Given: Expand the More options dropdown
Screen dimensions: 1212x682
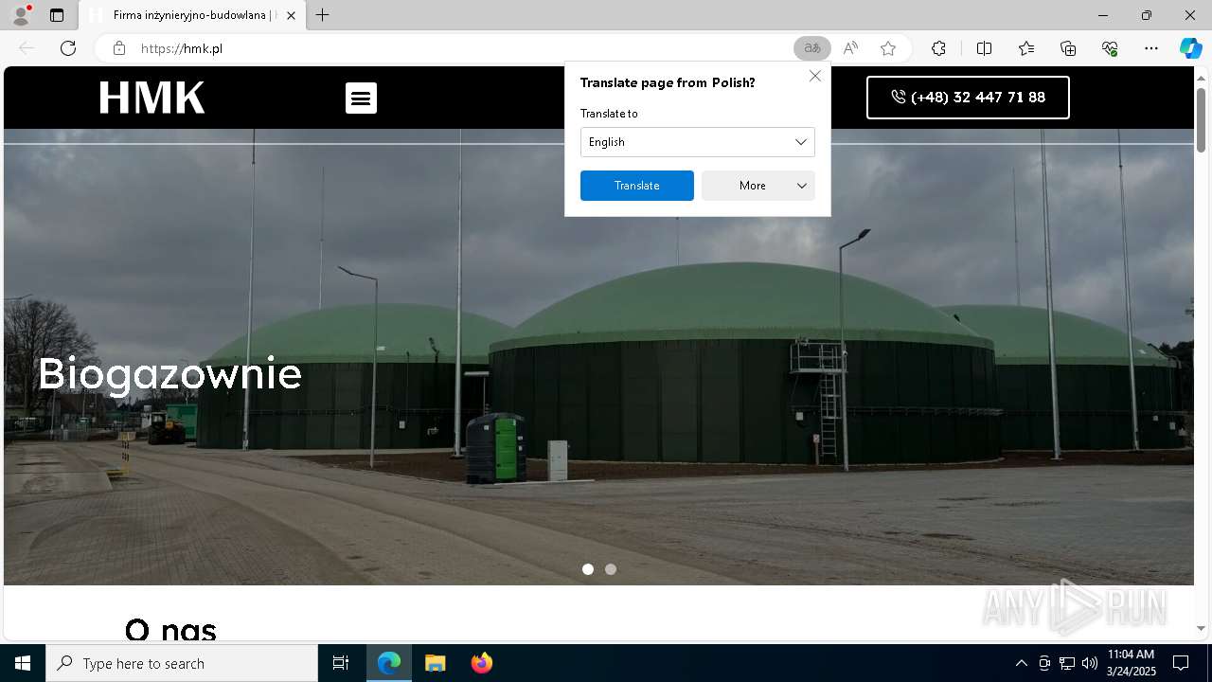Looking at the screenshot, I should (758, 186).
